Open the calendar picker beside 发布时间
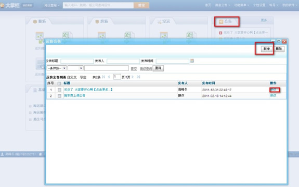299x187 pixels. click(x=192, y=61)
